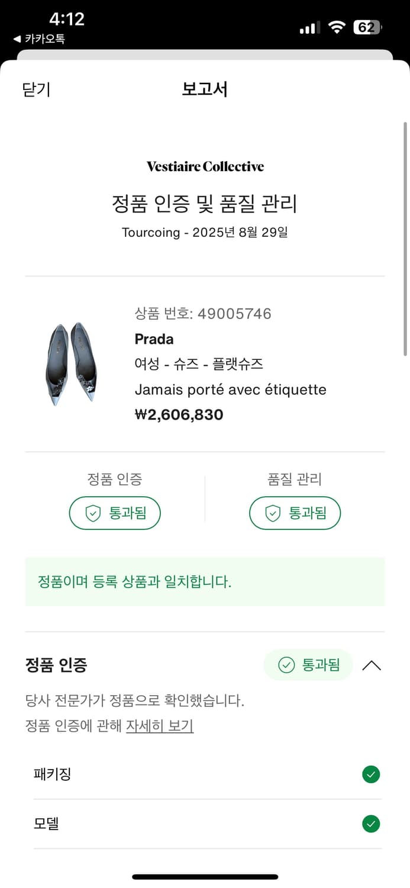The width and height of the screenshot is (410, 888).
Task: Open the 자세히 보기 link
Action: [x=160, y=726]
